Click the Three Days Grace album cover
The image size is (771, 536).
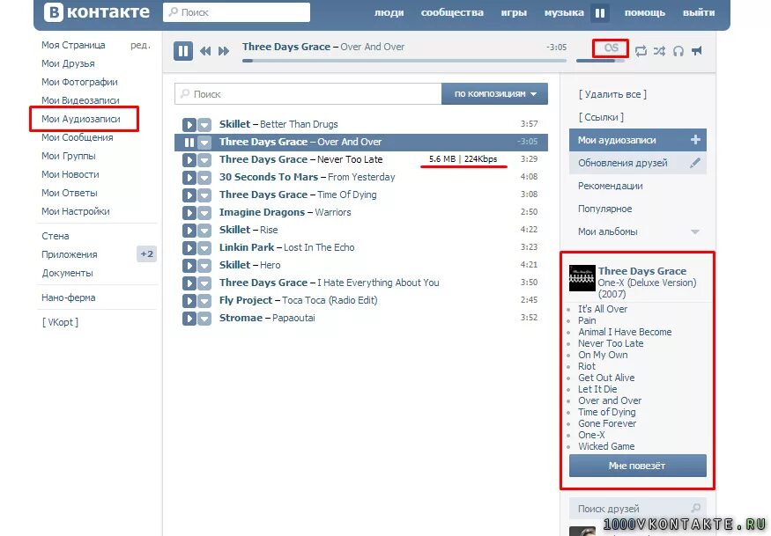[x=582, y=278]
